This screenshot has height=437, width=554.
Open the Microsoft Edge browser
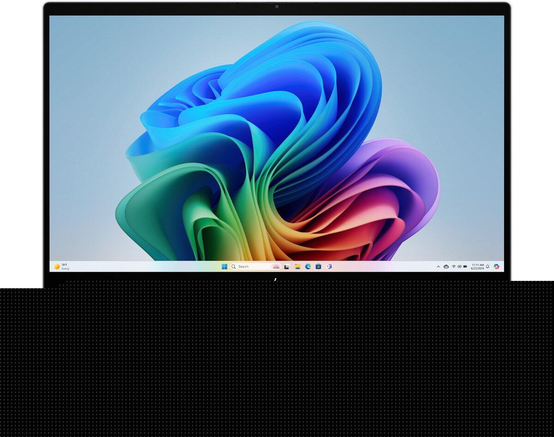308,267
